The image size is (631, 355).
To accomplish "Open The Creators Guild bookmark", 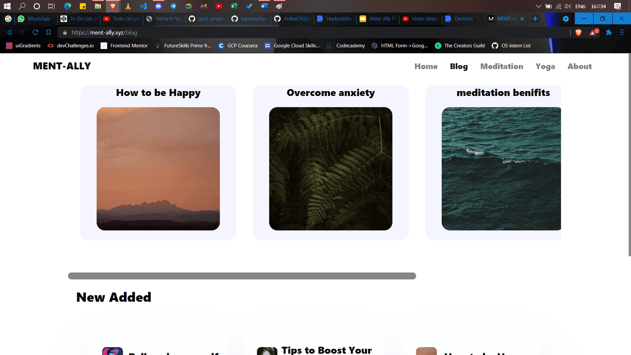I will point(460,46).
